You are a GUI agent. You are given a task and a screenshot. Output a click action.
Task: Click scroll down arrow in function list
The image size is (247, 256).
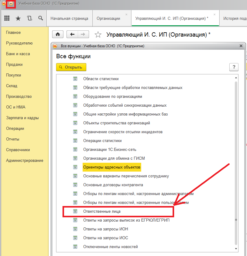click(236, 249)
